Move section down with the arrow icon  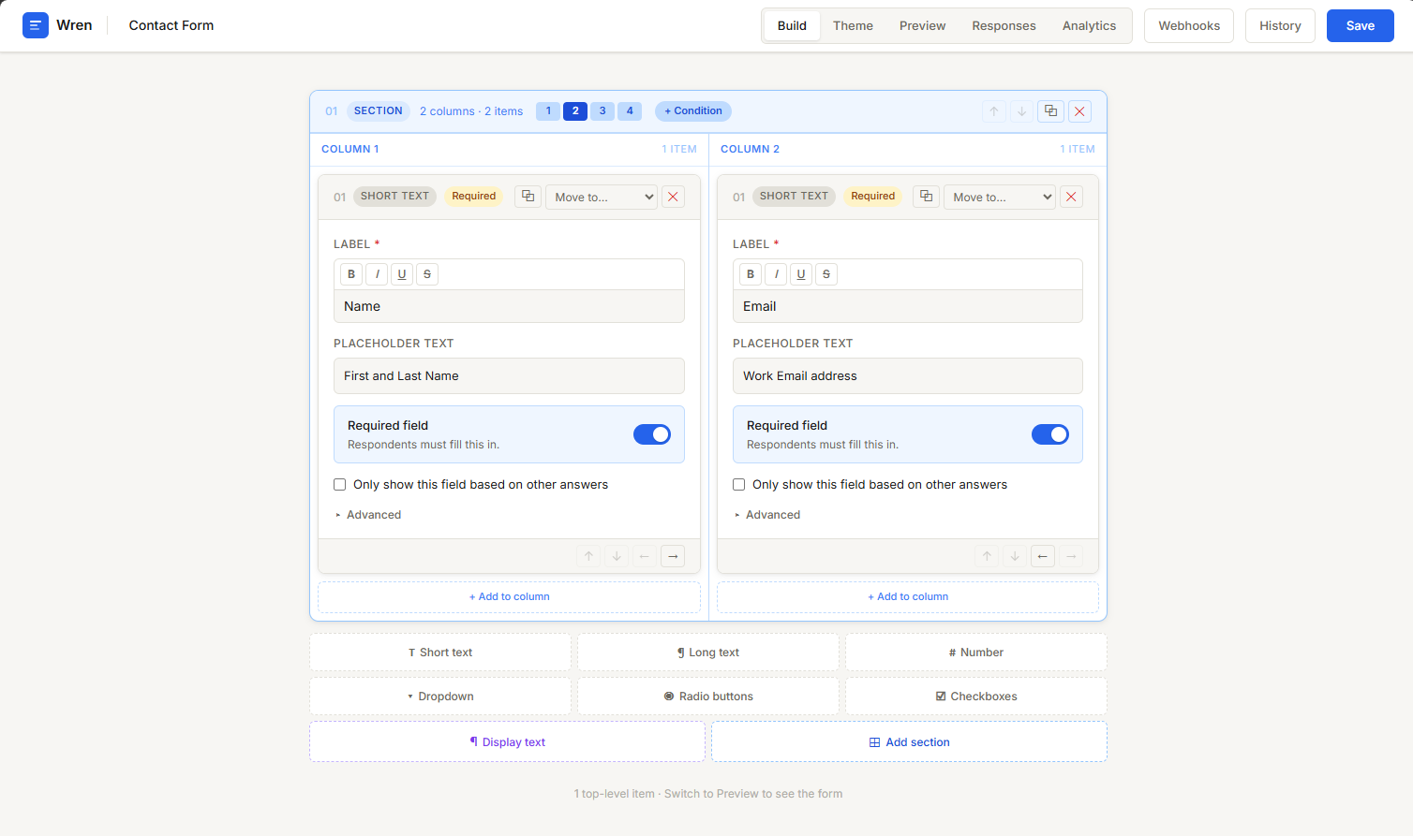[1022, 111]
